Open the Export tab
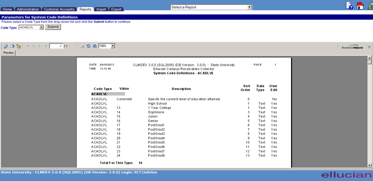The image size is (373, 181). [116, 9]
